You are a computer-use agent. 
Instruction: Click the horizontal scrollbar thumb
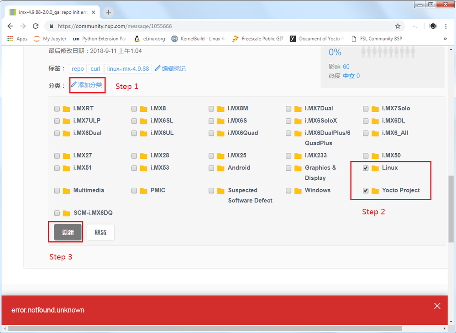coord(205,328)
